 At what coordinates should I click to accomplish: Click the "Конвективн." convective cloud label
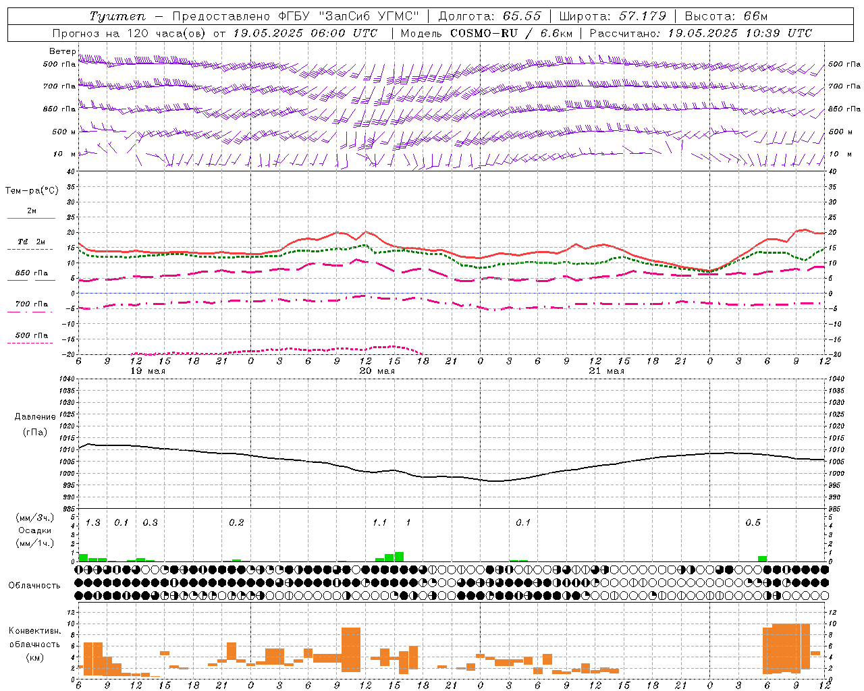tap(34, 631)
